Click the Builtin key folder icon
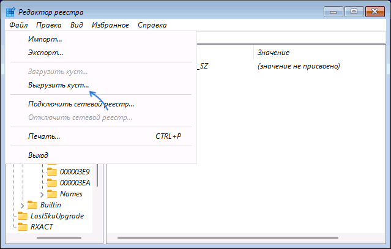 (32, 205)
